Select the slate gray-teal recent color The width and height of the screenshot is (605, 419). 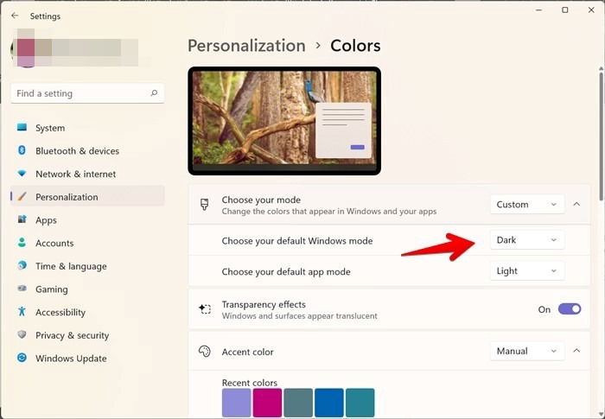point(298,403)
